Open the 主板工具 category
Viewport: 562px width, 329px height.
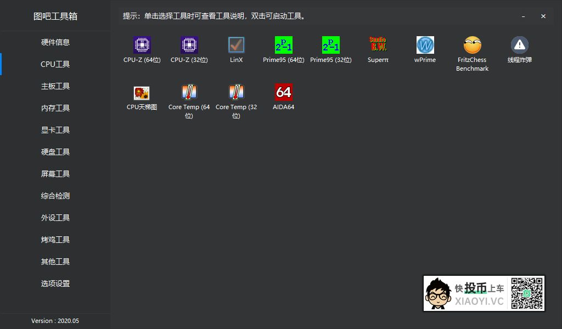tap(55, 86)
